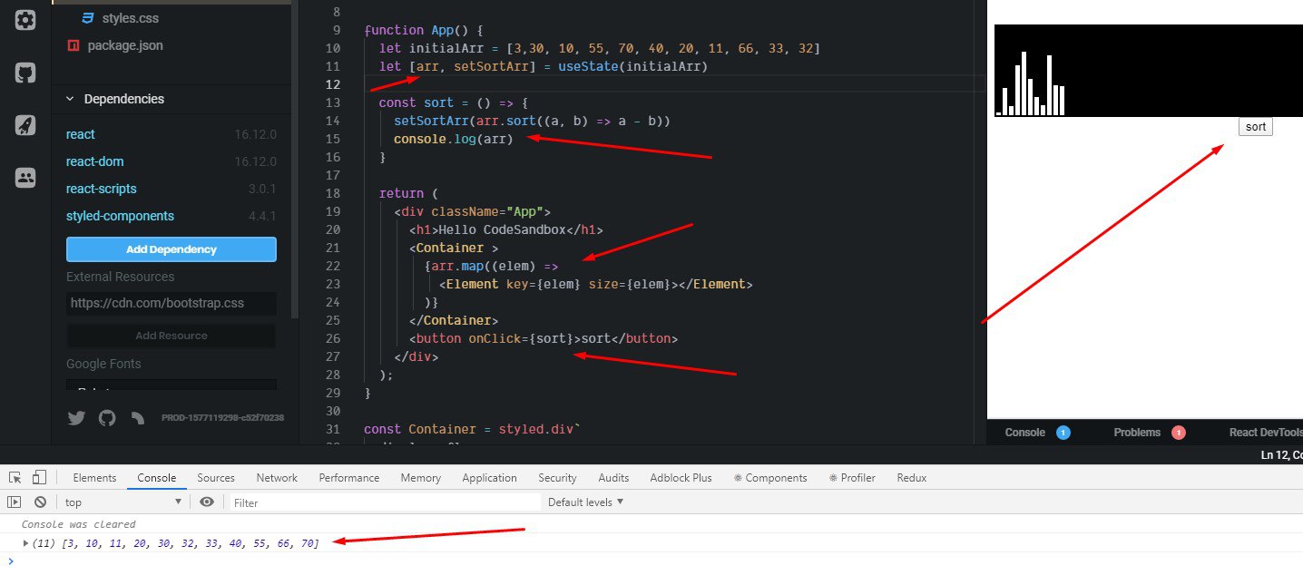Image resolution: width=1303 pixels, height=575 pixels.
Task: Open the React Components tab
Action: tap(770, 478)
